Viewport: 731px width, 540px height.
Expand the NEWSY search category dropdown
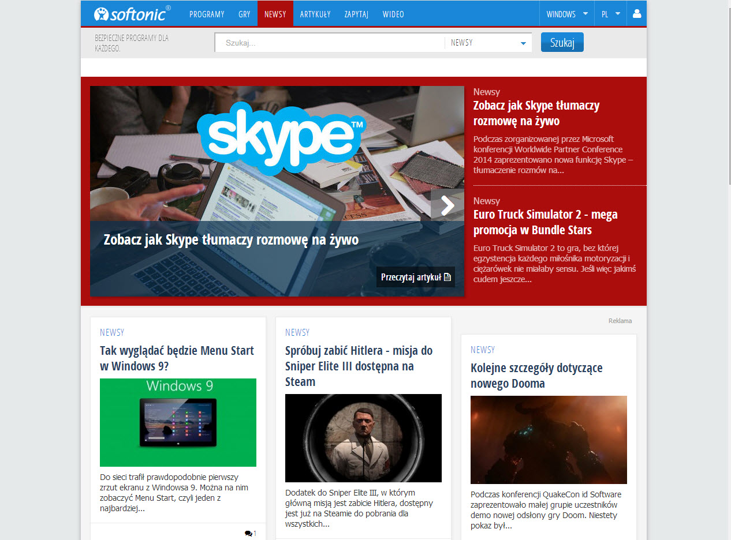tap(488, 43)
